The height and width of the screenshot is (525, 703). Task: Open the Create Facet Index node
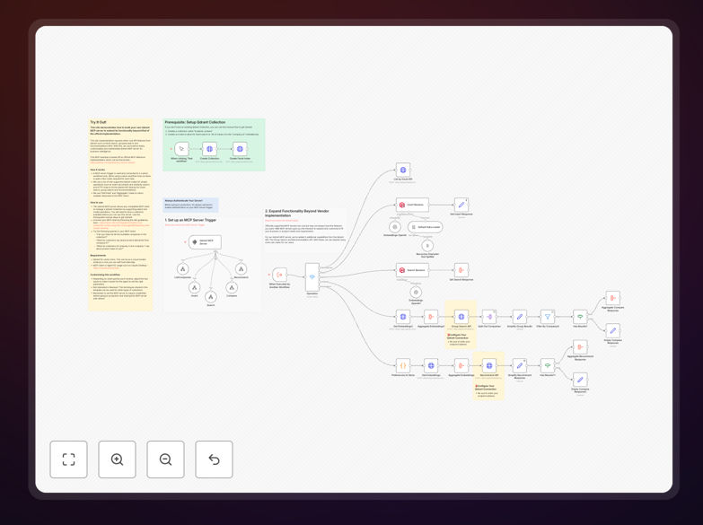point(240,149)
